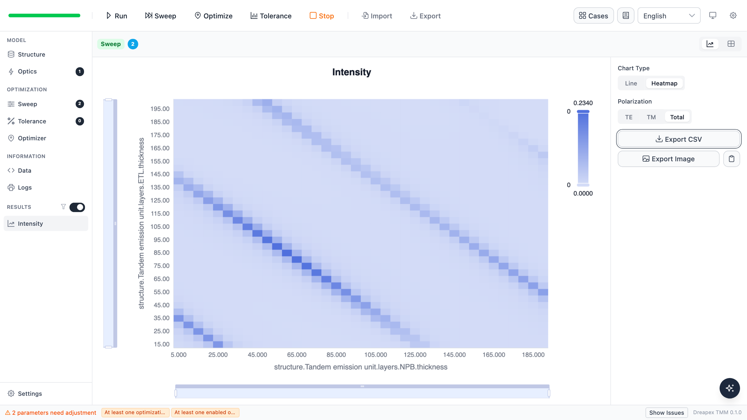
Task: Open Data in the sidebar
Action: click(46, 171)
